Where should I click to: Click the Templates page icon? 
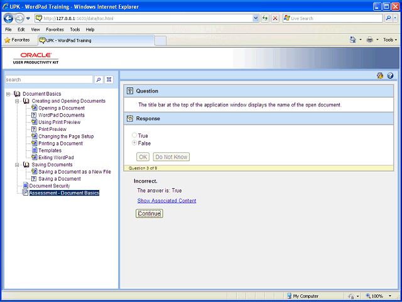coord(35,150)
